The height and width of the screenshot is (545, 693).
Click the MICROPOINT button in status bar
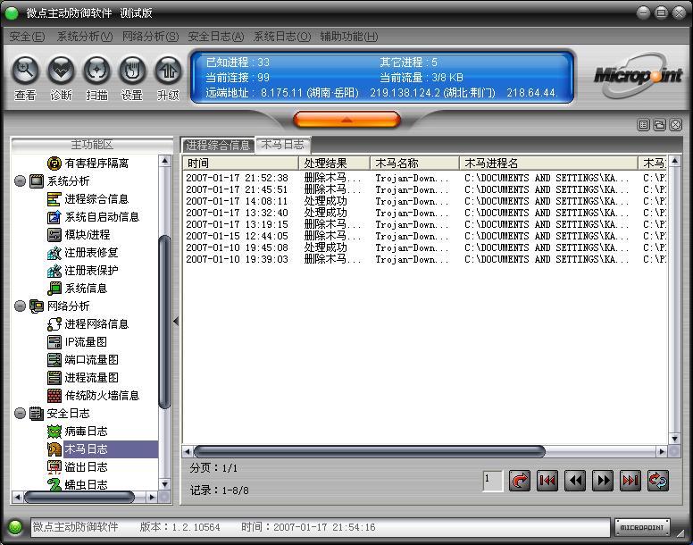pyautogui.click(x=642, y=527)
